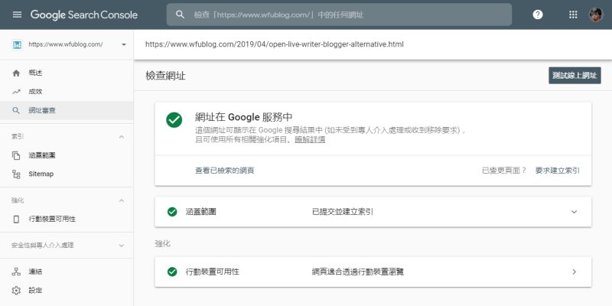Open 行動裝置可用性 card right arrow
Screen dimensions: 612x306
click(x=575, y=272)
